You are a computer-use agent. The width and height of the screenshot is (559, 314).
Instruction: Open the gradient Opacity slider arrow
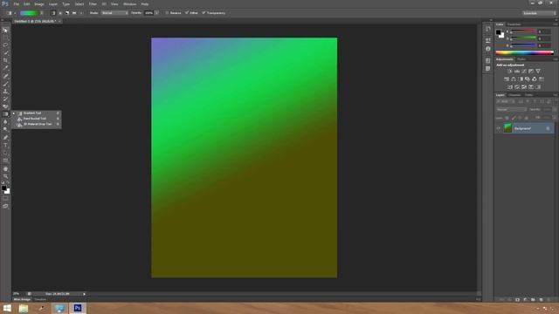tap(156, 13)
